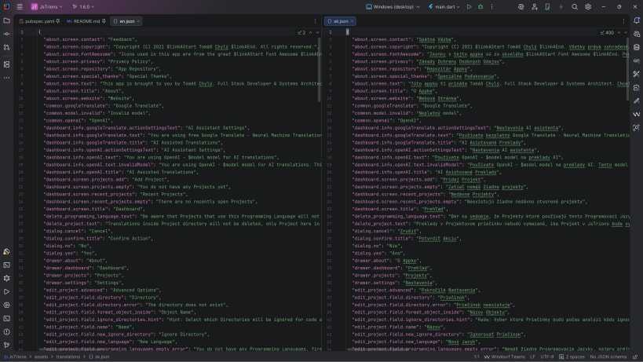Image resolution: width=643 pixels, height=362 pixels.
Task: Open the Structure tool window
Action: (6, 64)
